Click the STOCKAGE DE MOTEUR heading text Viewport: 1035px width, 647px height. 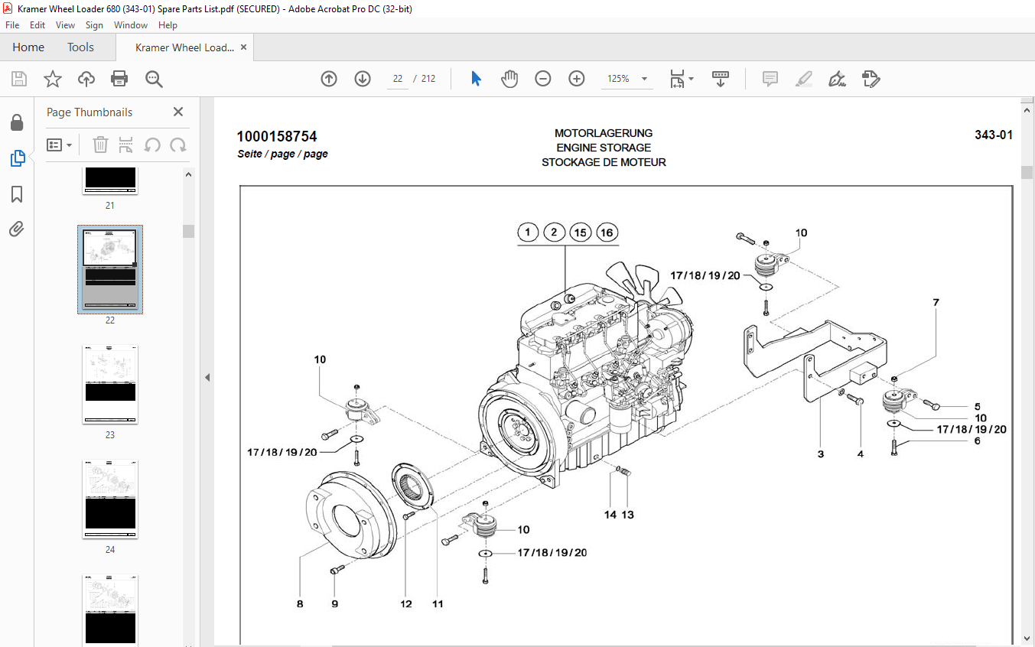(604, 162)
